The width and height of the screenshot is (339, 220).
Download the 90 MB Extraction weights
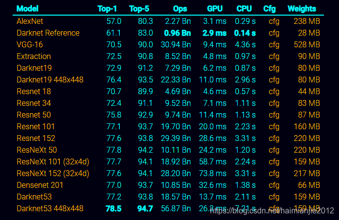point(309,56)
